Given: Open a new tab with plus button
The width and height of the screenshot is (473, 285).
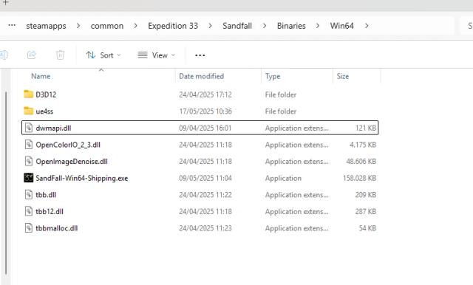Looking at the screenshot, I should (x=5, y=2).
